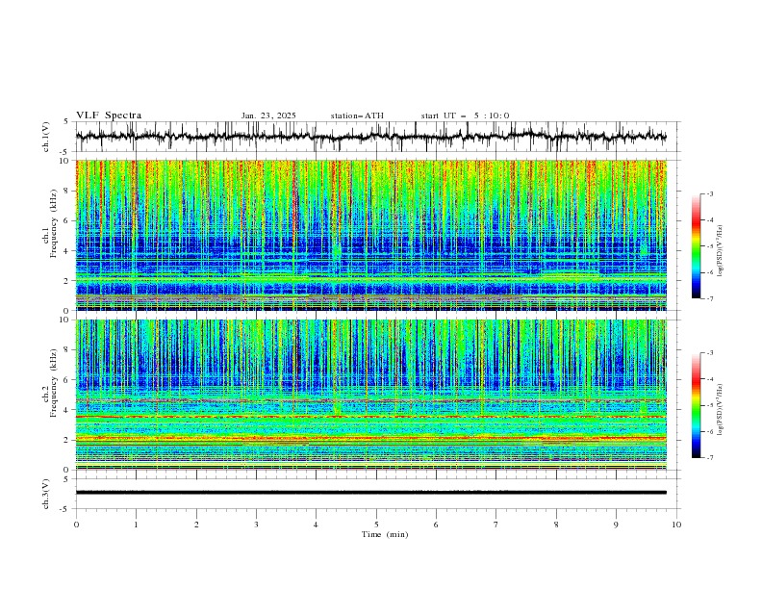This screenshot has width=762, height=589.
Task: Click the "-7" tick on upper color bar
Action: click(x=709, y=298)
